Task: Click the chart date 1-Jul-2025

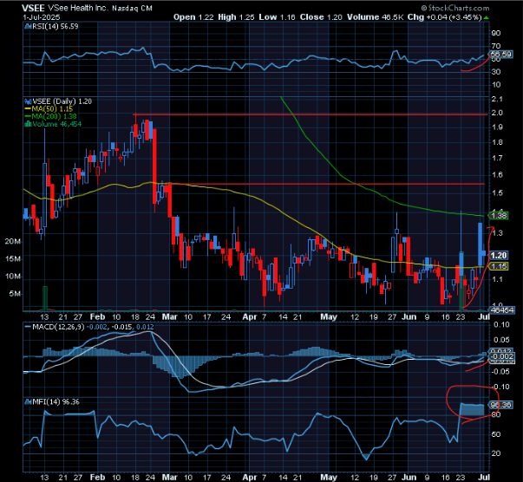Action: coord(42,17)
